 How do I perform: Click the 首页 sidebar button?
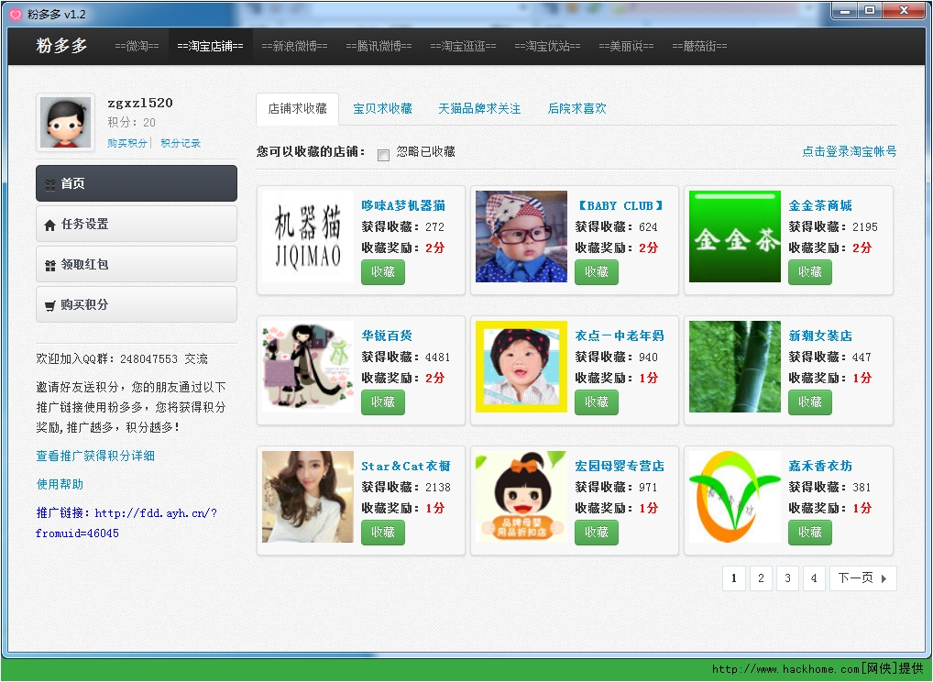pyautogui.click(x=137, y=183)
